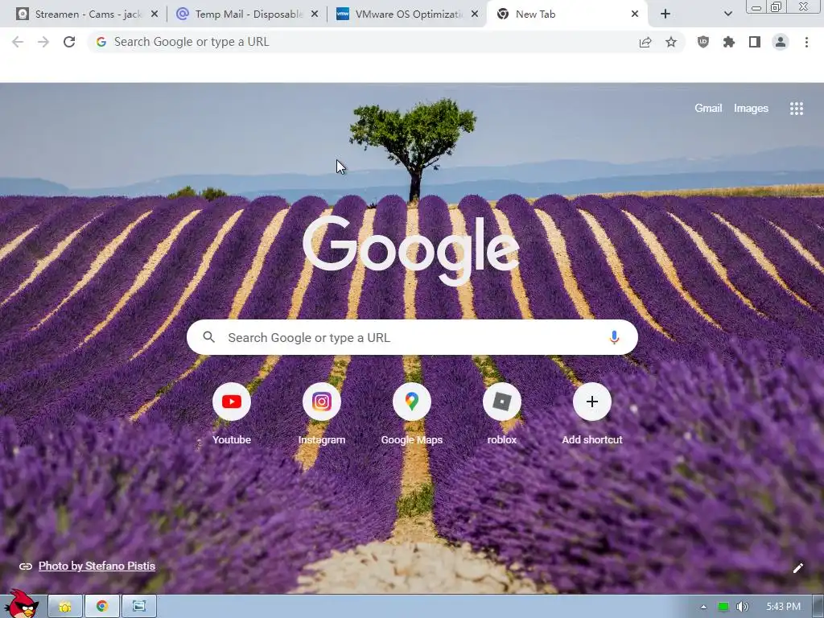
Task: Add shortcut with the plus tile
Action: click(x=592, y=414)
